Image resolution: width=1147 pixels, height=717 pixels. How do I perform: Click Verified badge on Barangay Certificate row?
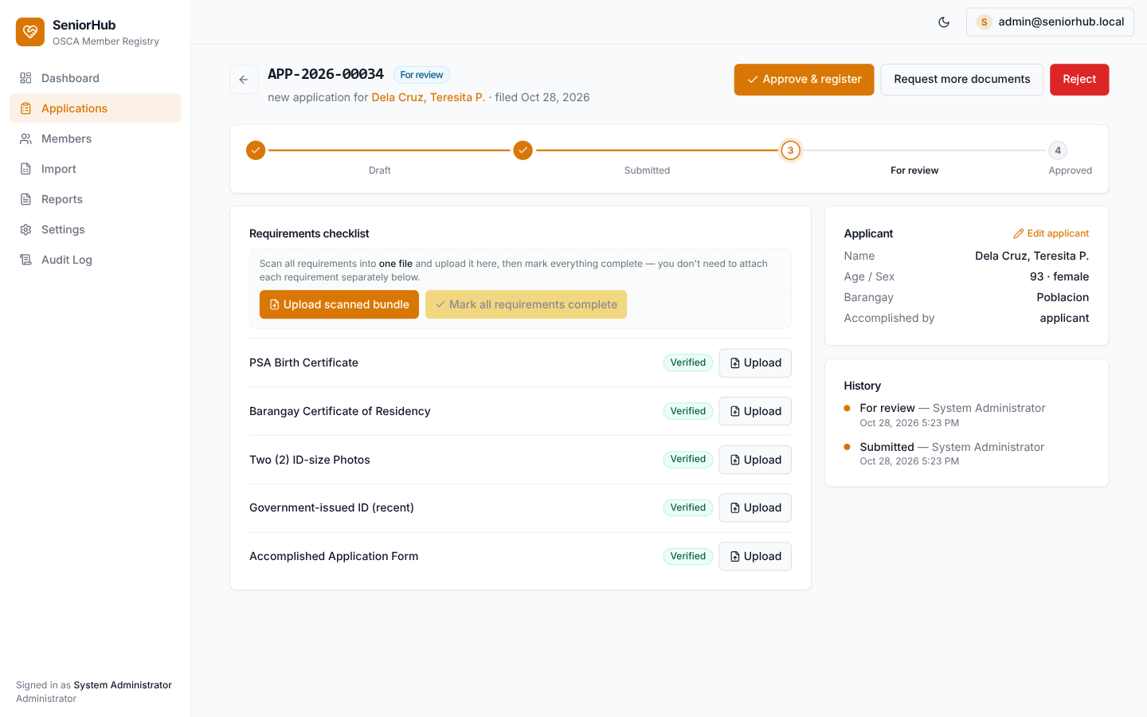click(x=688, y=411)
